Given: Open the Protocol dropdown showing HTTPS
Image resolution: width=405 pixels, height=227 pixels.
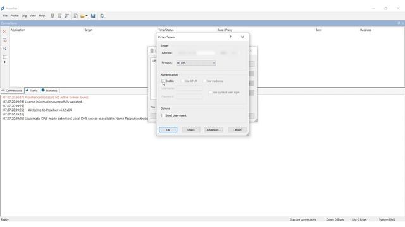Looking at the screenshot, I should click(x=196, y=63).
